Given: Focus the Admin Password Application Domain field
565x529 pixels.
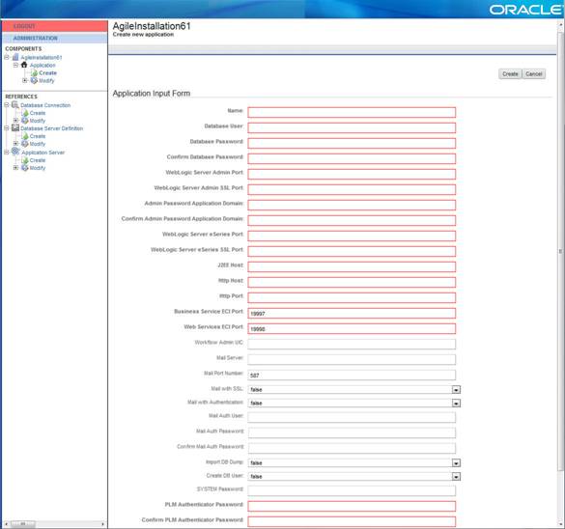Looking at the screenshot, I should (x=352, y=205).
